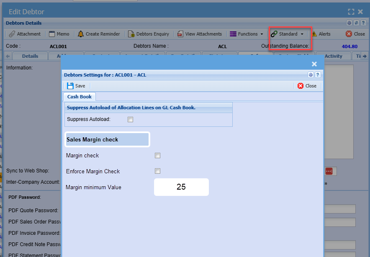Click the 'PDF Password:' heading
370x257 pixels.
coord(25,197)
